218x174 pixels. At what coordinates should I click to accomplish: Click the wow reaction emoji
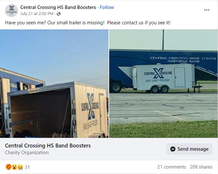tap(14, 167)
